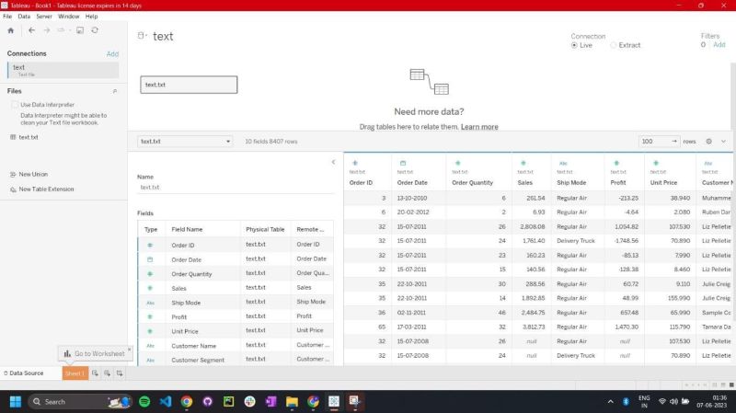Click the rows count input field
This screenshot has height=413, width=736.
pos(654,142)
